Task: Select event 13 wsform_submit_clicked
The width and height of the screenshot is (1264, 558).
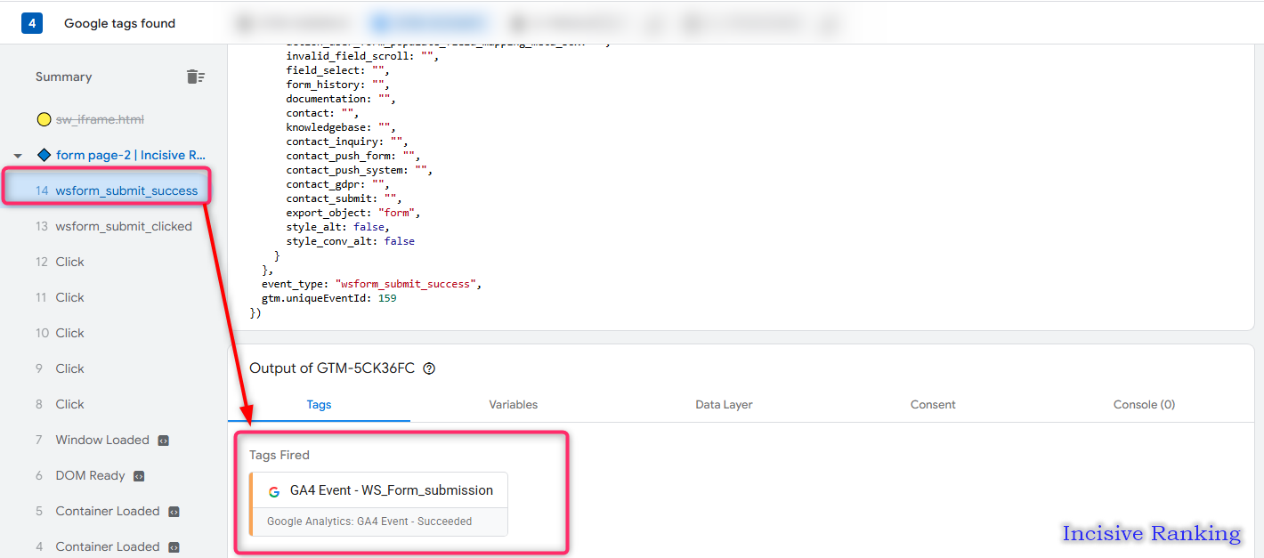Action: point(114,226)
